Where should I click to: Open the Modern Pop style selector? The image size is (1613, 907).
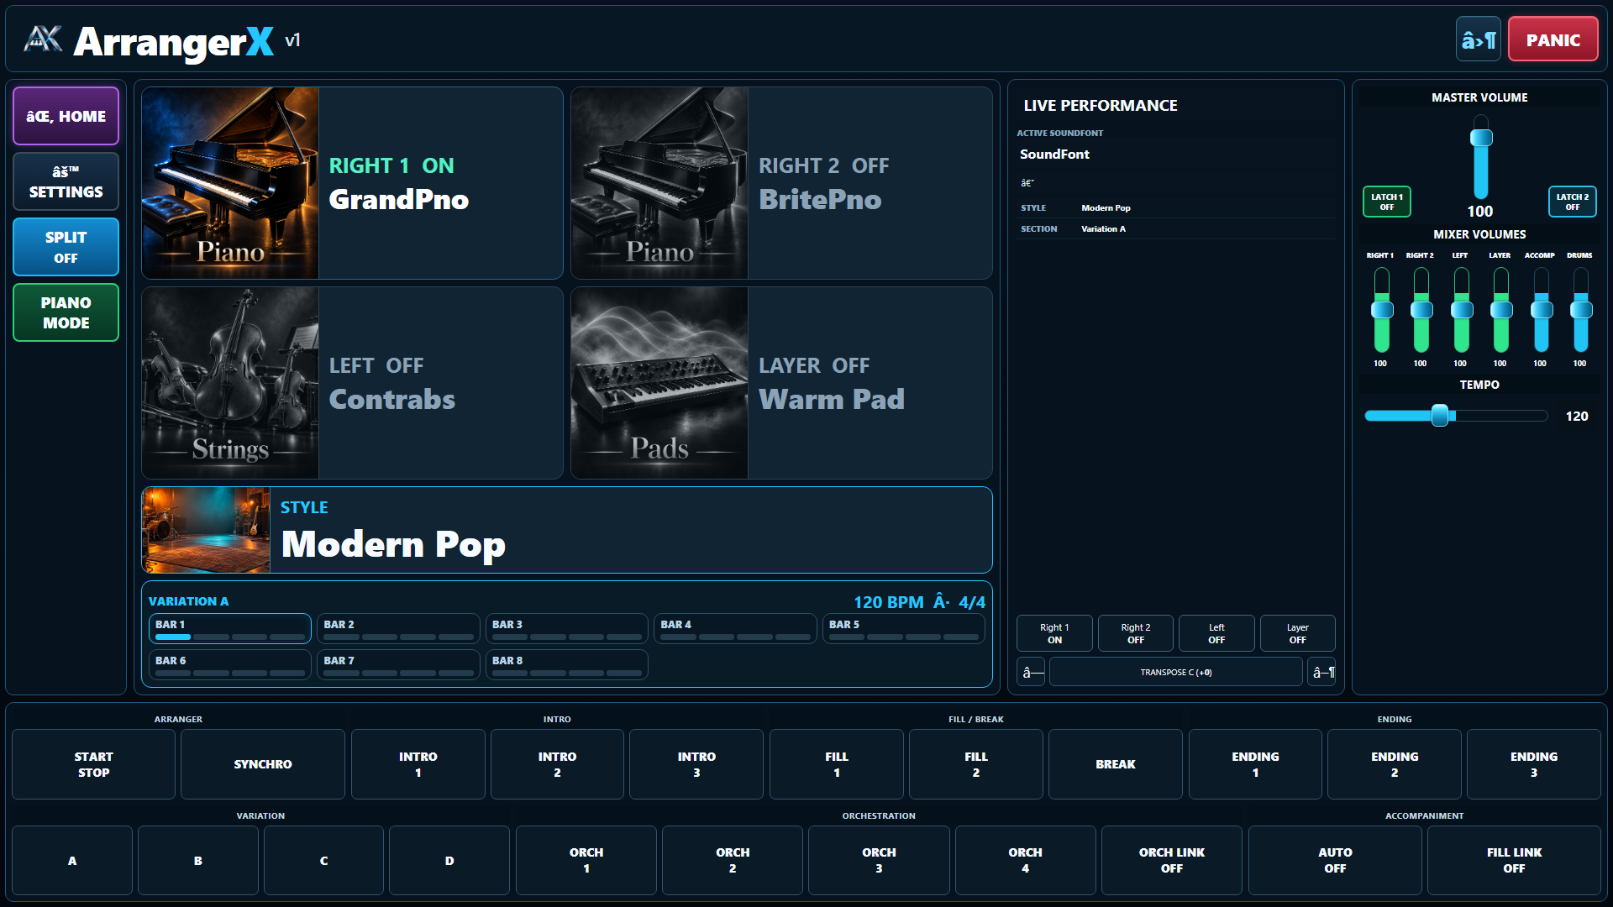point(567,530)
